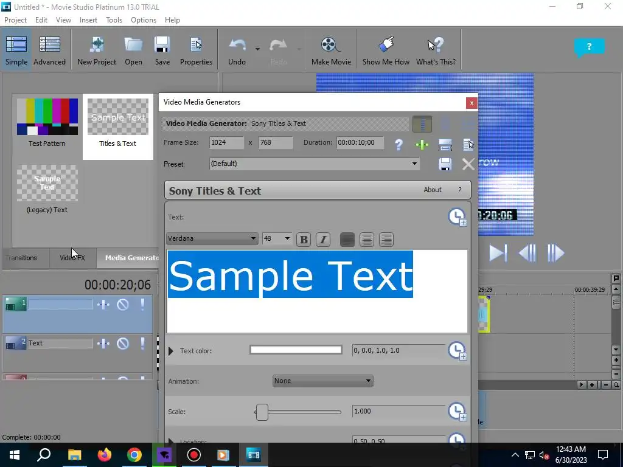Delete the preset with X icon

468,164
